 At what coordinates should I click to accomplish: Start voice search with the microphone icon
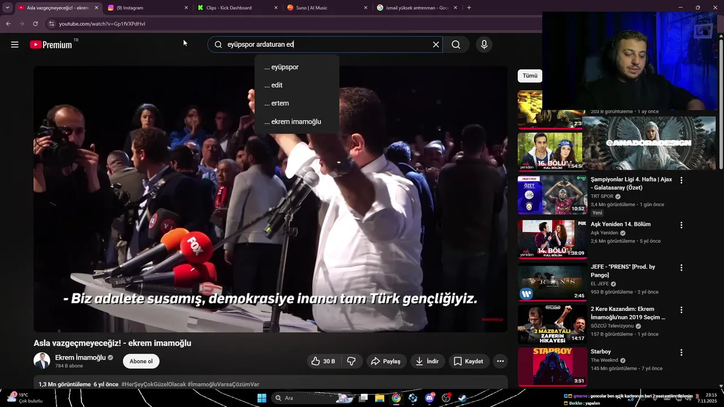pos(484,45)
